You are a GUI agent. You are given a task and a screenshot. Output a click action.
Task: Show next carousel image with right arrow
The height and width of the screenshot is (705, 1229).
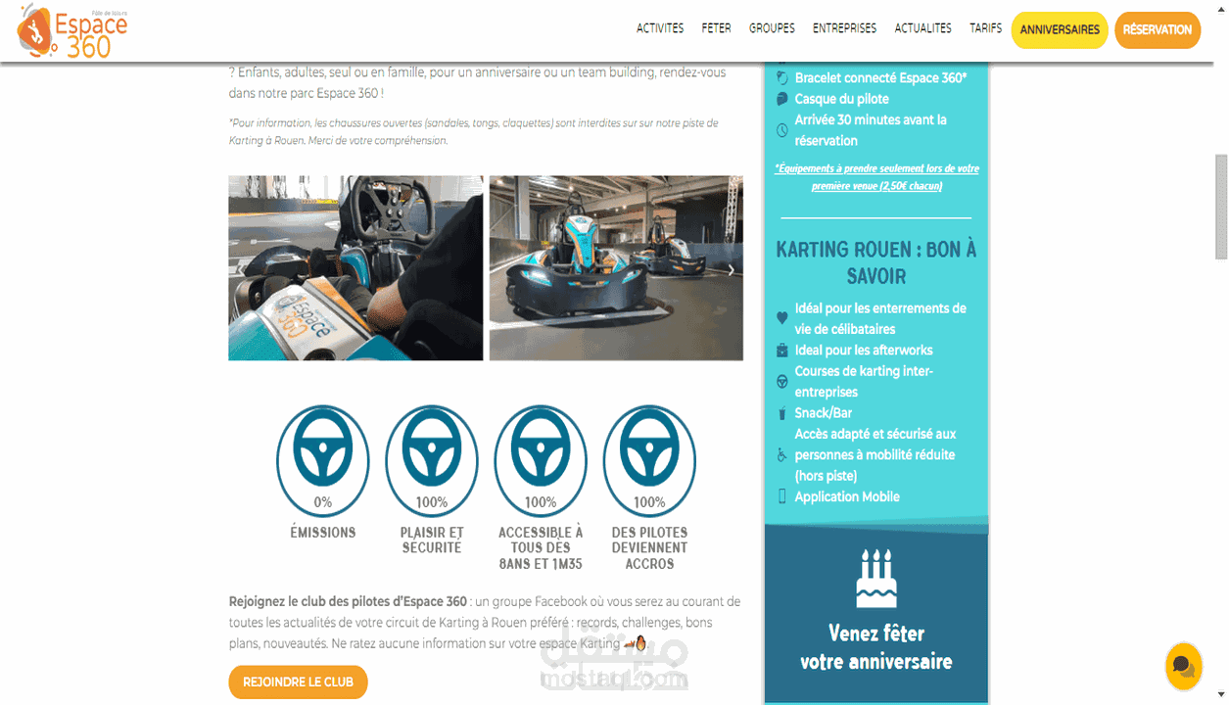tap(731, 270)
